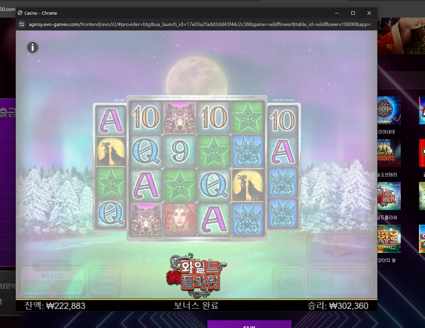This screenshot has width=425, height=328.
Task: Click the 보너스 완료 status message
Action: click(x=196, y=306)
